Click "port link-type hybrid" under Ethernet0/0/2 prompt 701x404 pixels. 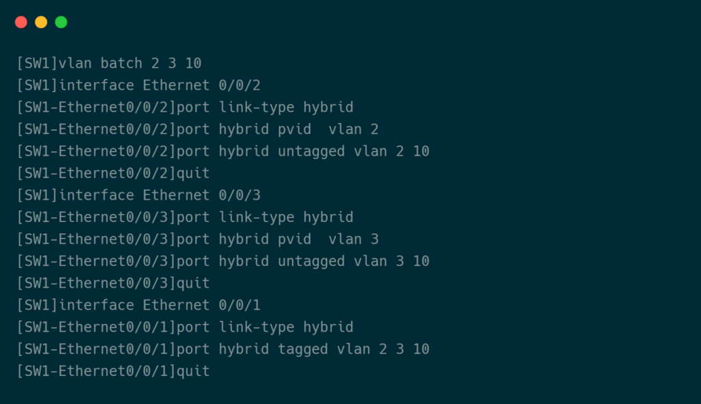tap(265, 107)
